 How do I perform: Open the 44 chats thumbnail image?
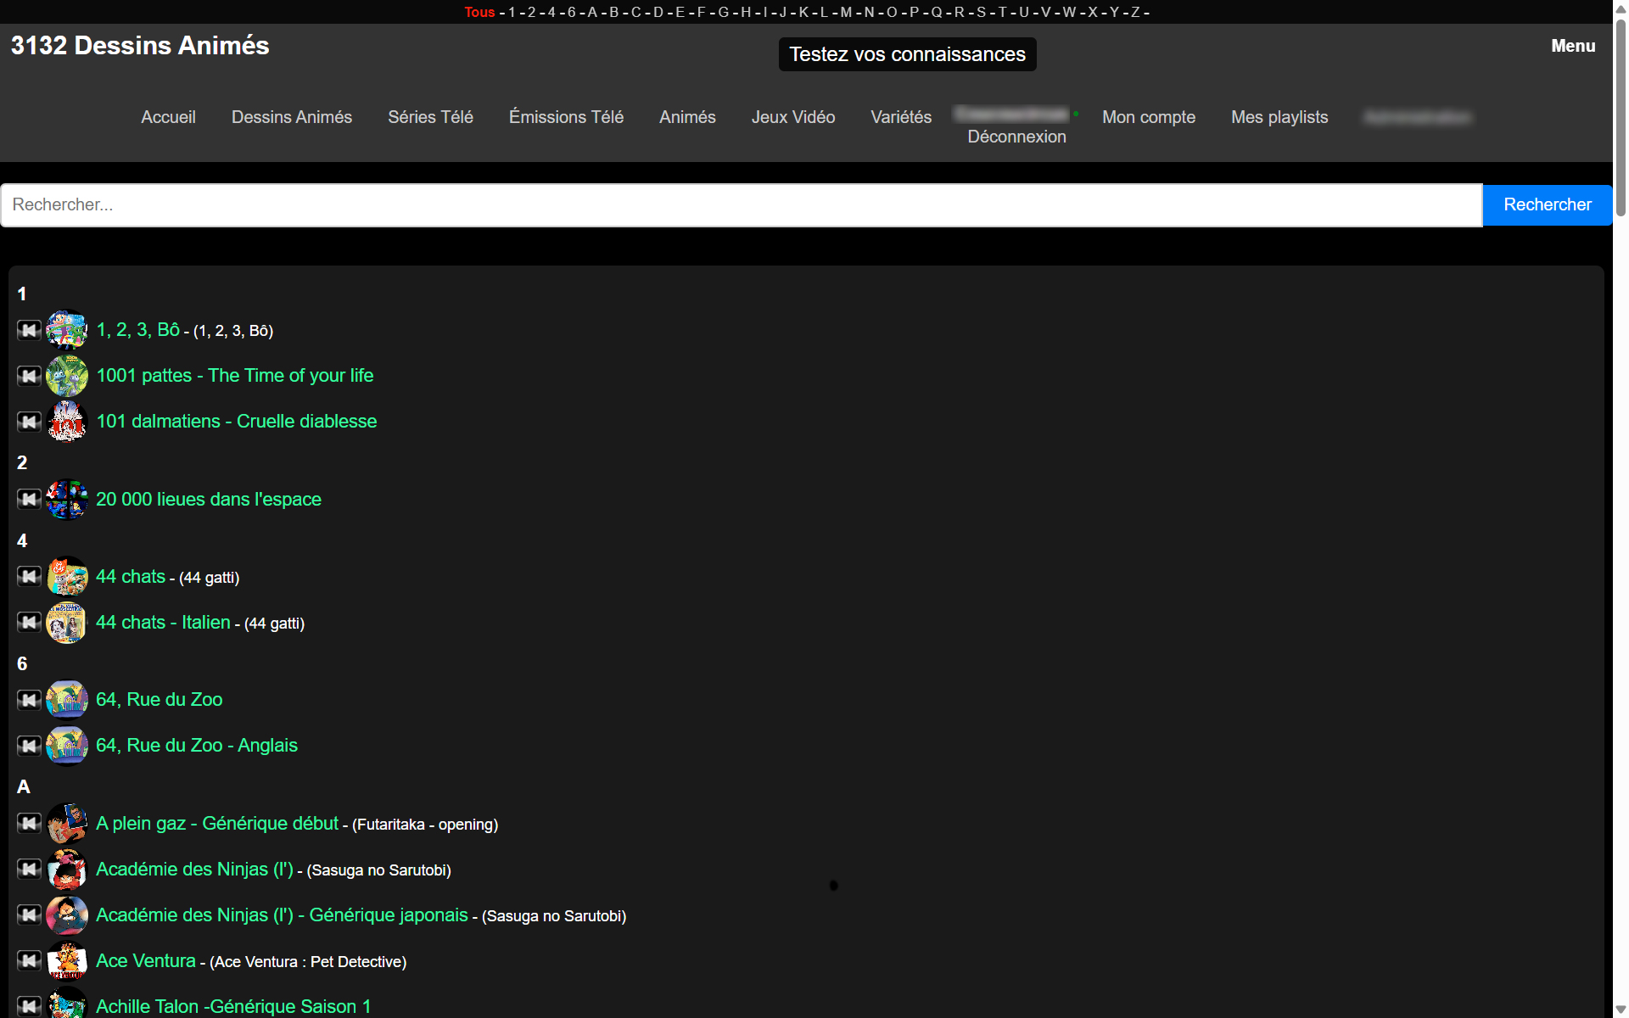[x=67, y=577]
